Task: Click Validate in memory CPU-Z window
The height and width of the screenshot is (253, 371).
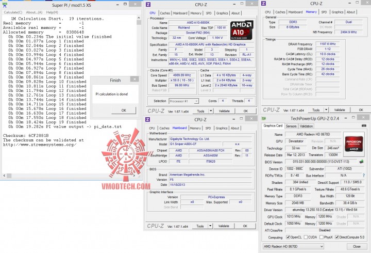Action: click(339, 110)
